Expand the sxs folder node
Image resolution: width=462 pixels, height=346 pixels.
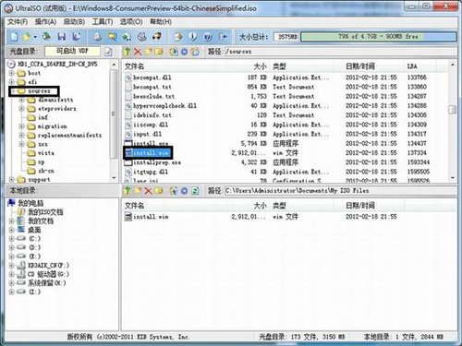tap(21, 144)
